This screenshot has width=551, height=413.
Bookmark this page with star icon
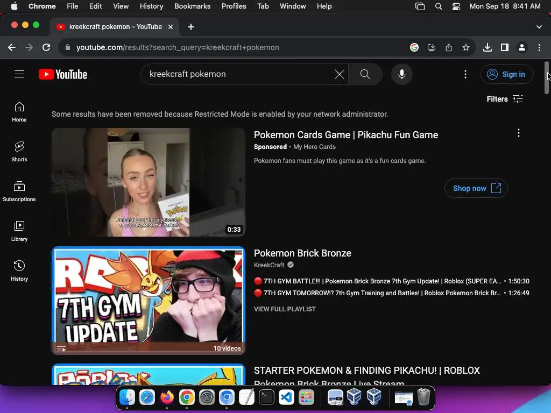click(x=466, y=47)
